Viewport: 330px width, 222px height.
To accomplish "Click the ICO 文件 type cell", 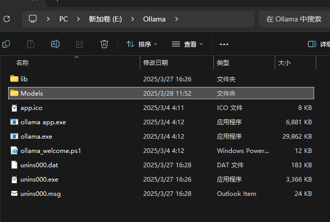I will (230, 108).
